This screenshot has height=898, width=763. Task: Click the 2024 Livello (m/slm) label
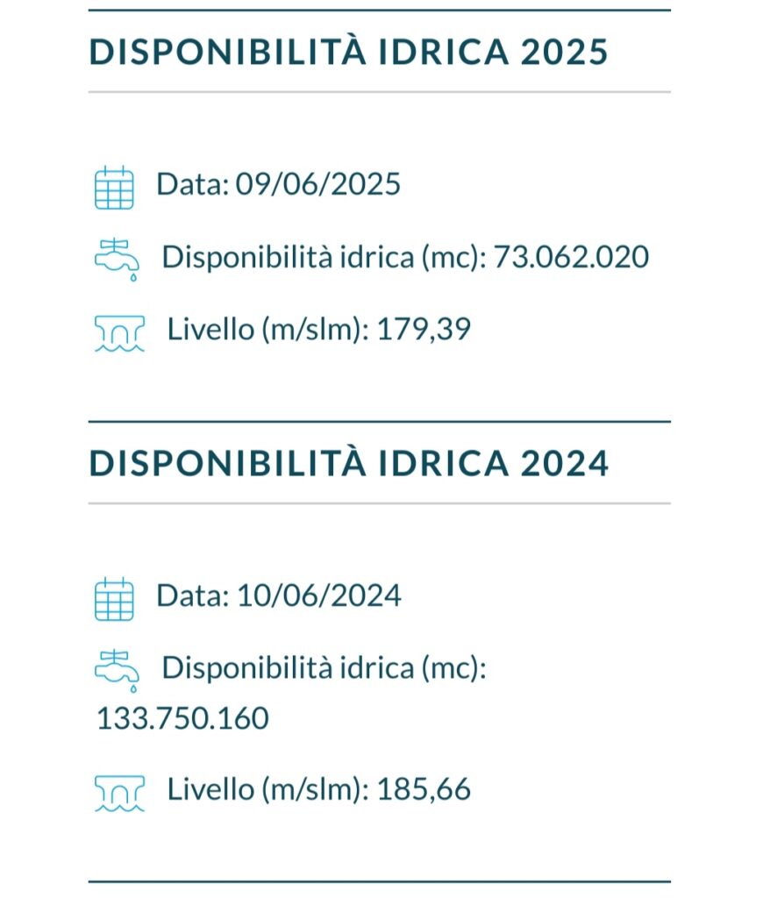(x=268, y=790)
